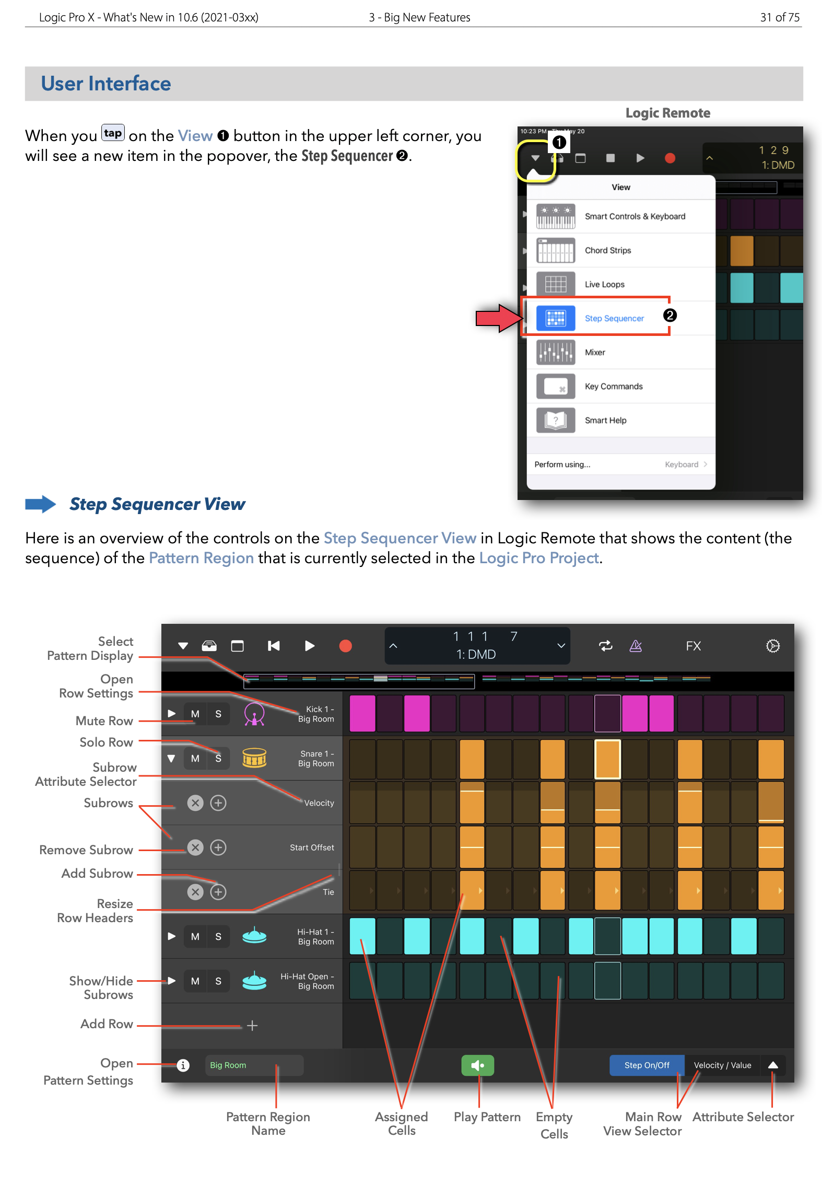Click the metronome icon in the control bar
Screen dimensions: 822x1186
coord(636,646)
